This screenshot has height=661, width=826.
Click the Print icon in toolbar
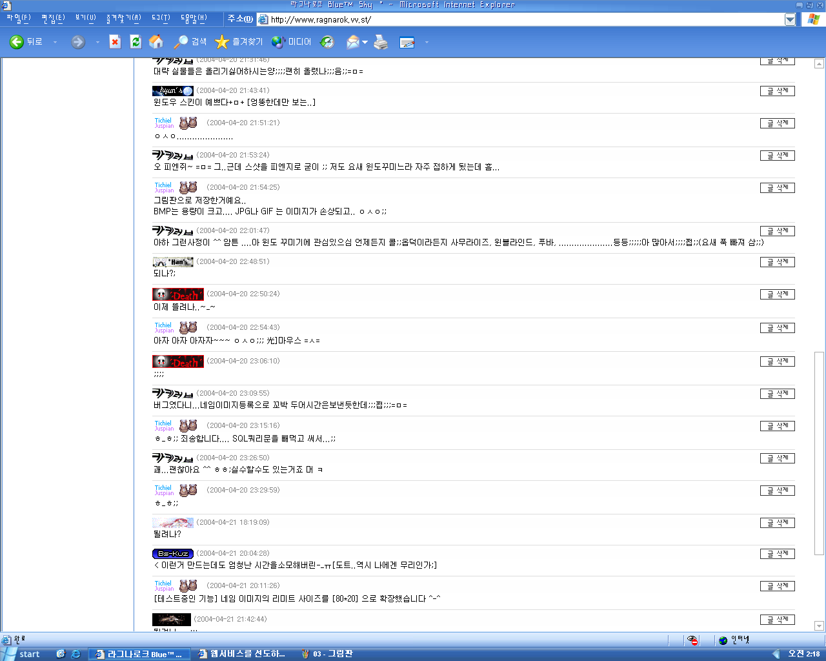(381, 43)
